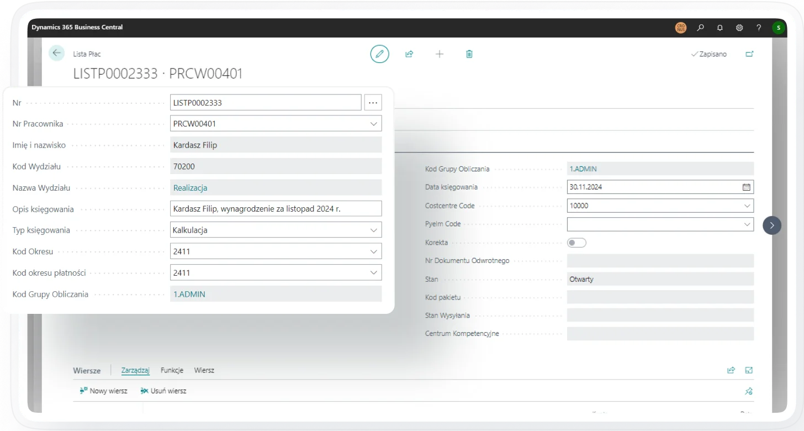The image size is (804, 431).
Task: Open the Funkcje menu in Wiersze
Action: [x=172, y=370]
